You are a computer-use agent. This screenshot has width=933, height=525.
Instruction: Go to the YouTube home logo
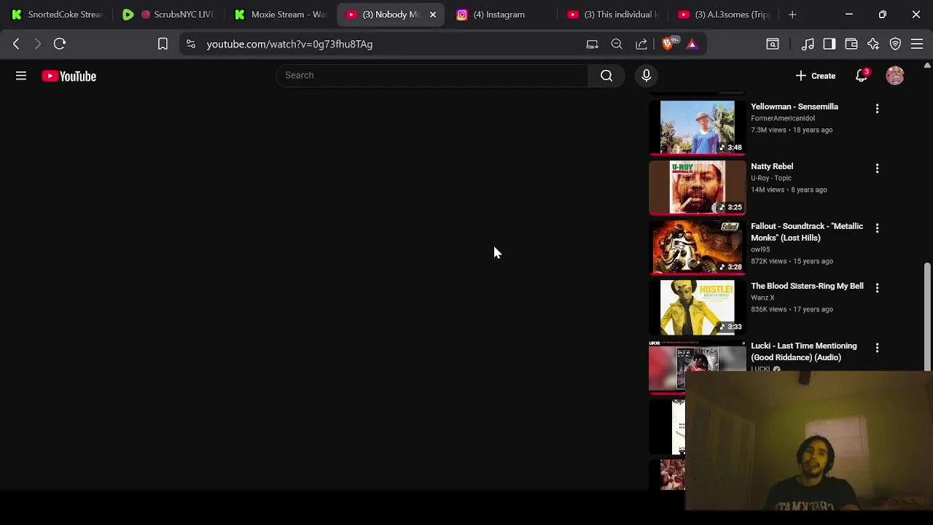point(69,76)
